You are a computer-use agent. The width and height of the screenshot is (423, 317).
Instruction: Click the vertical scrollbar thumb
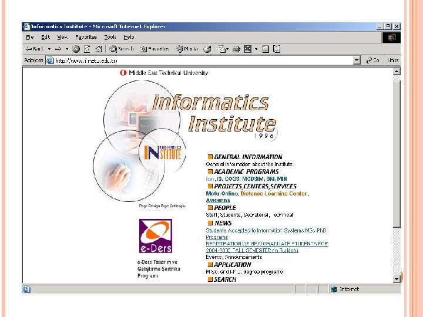pyautogui.click(x=397, y=154)
